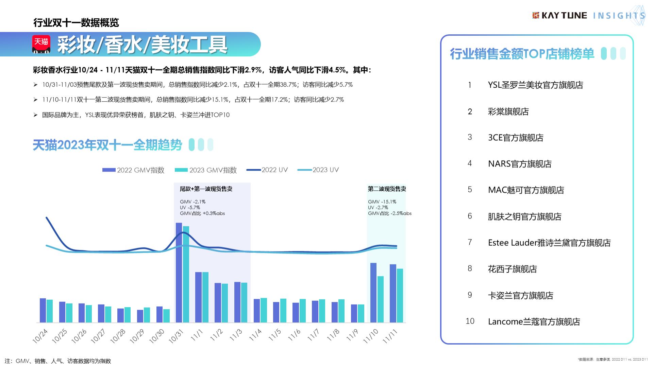
Task: Click the 2022 UV legend line
Action: (253, 170)
